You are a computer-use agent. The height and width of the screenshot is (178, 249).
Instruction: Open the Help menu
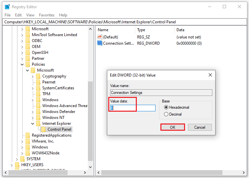coord(63,15)
